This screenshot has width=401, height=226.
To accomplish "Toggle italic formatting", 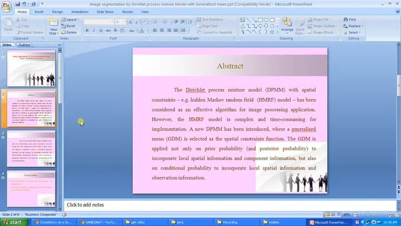I will [94, 31].
